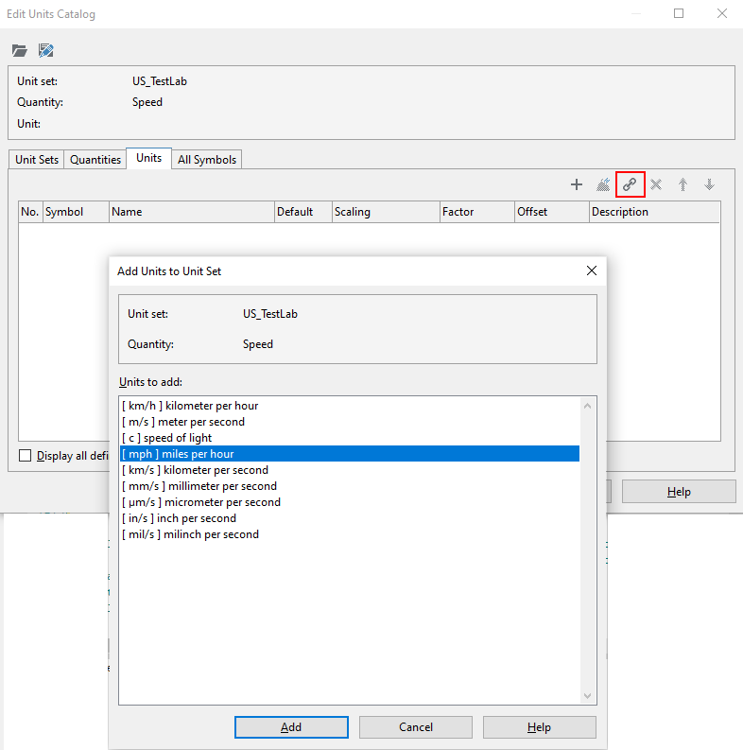Click the icon left of the link icon
Screen dimensions: 743x750
(603, 184)
